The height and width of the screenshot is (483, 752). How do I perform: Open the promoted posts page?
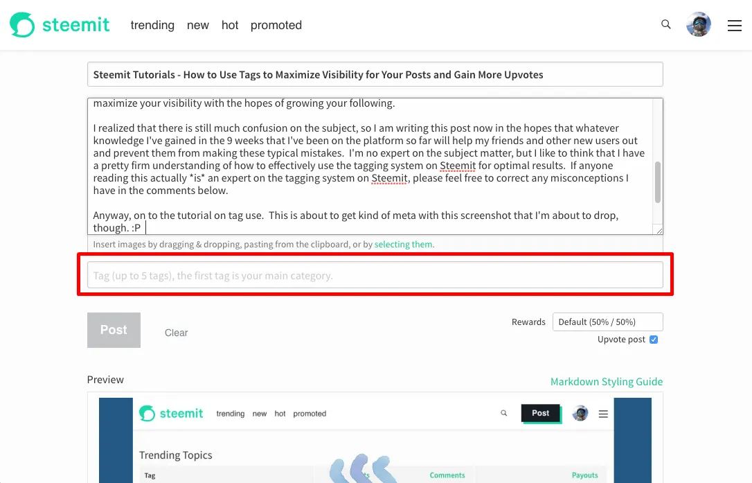click(x=276, y=25)
